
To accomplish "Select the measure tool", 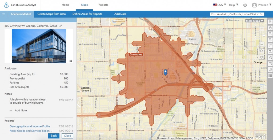I will click(270, 46).
